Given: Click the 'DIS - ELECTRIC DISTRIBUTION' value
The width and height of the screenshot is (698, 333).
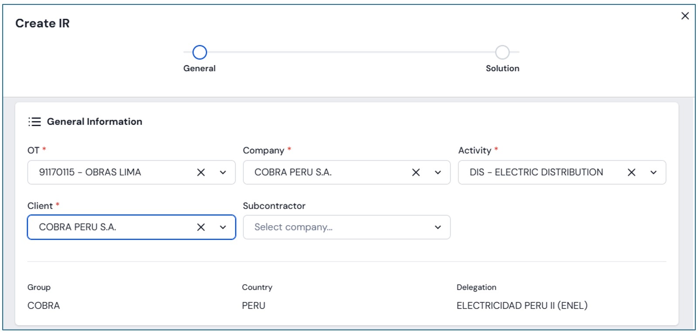Looking at the screenshot, I should (x=536, y=172).
